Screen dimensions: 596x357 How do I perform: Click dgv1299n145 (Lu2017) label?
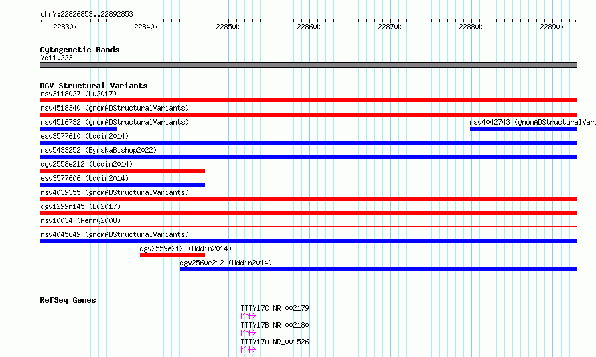click(x=80, y=206)
